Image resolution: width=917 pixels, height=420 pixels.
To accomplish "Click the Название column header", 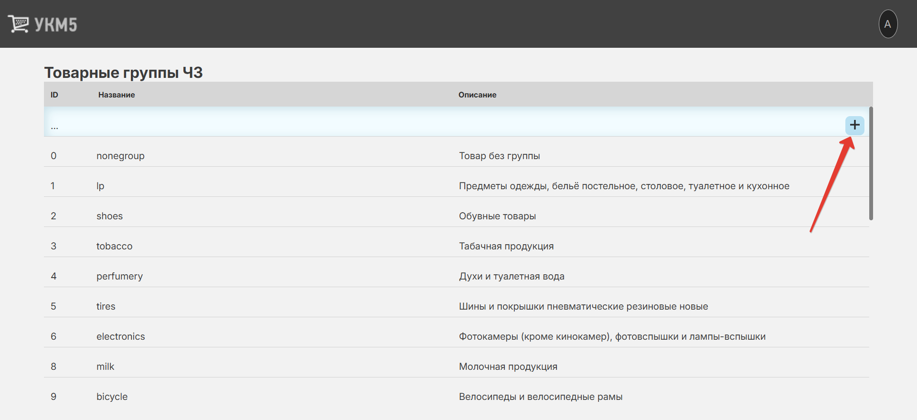I will click(x=117, y=95).
